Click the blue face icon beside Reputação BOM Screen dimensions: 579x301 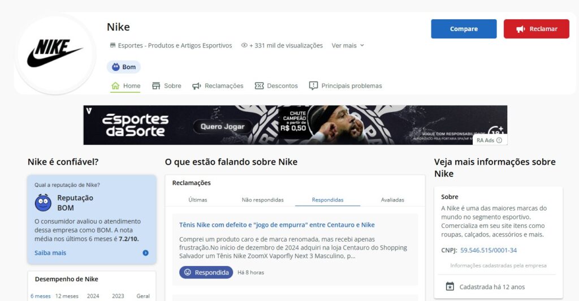point(43,203)
